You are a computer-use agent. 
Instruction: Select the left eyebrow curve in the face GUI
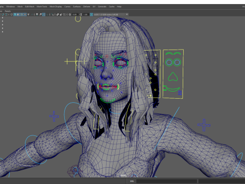169,54
